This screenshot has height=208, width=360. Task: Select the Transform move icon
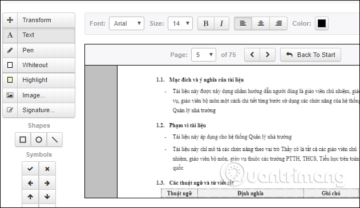[10, 20]
